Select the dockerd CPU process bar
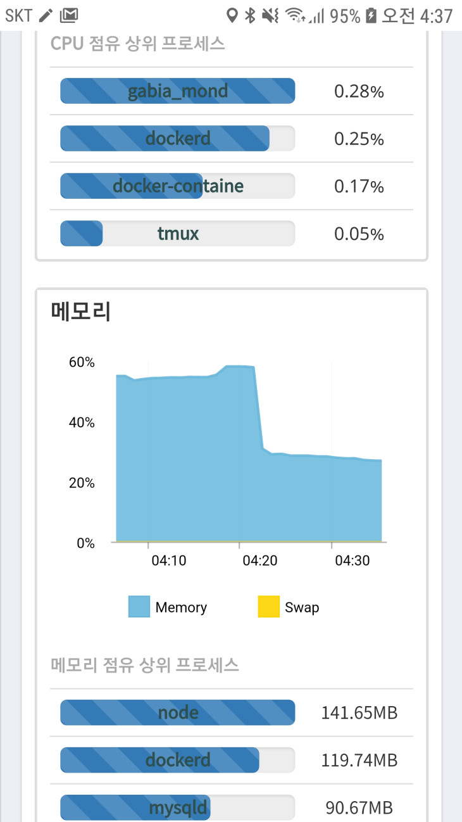This screenshot has height=822, width=462. tap(178, 139)
